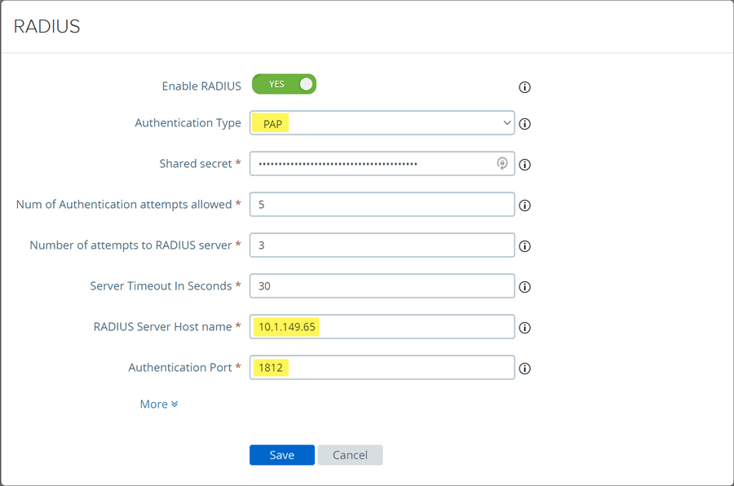Click info icon next to Enable RADIUS

click(x=524, y=87)
